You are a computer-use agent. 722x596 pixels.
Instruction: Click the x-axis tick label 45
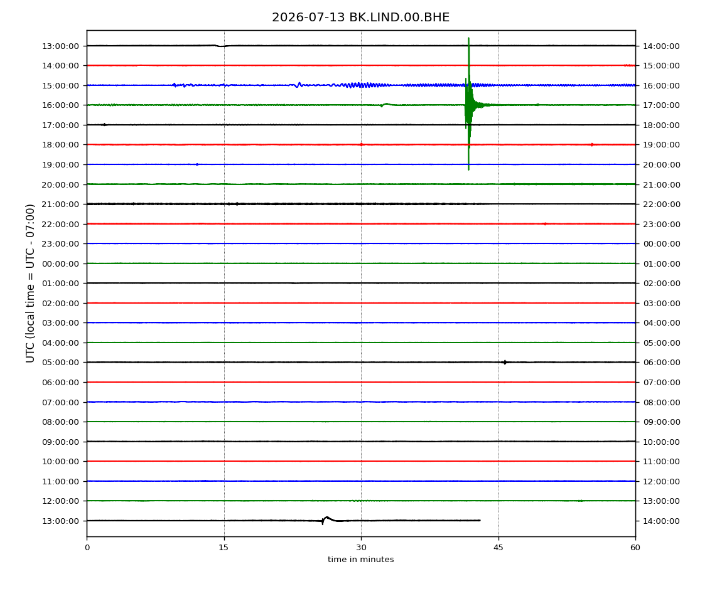(498, 547)
